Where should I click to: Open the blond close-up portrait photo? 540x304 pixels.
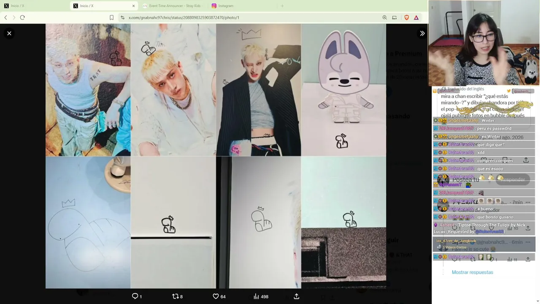173,90
